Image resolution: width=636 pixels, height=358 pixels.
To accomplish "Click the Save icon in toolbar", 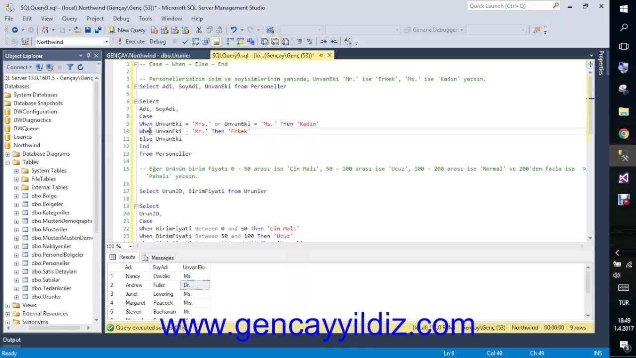I will 88,30.
